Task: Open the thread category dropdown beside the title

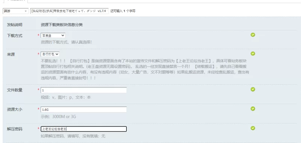Action: tap(15, 11)
